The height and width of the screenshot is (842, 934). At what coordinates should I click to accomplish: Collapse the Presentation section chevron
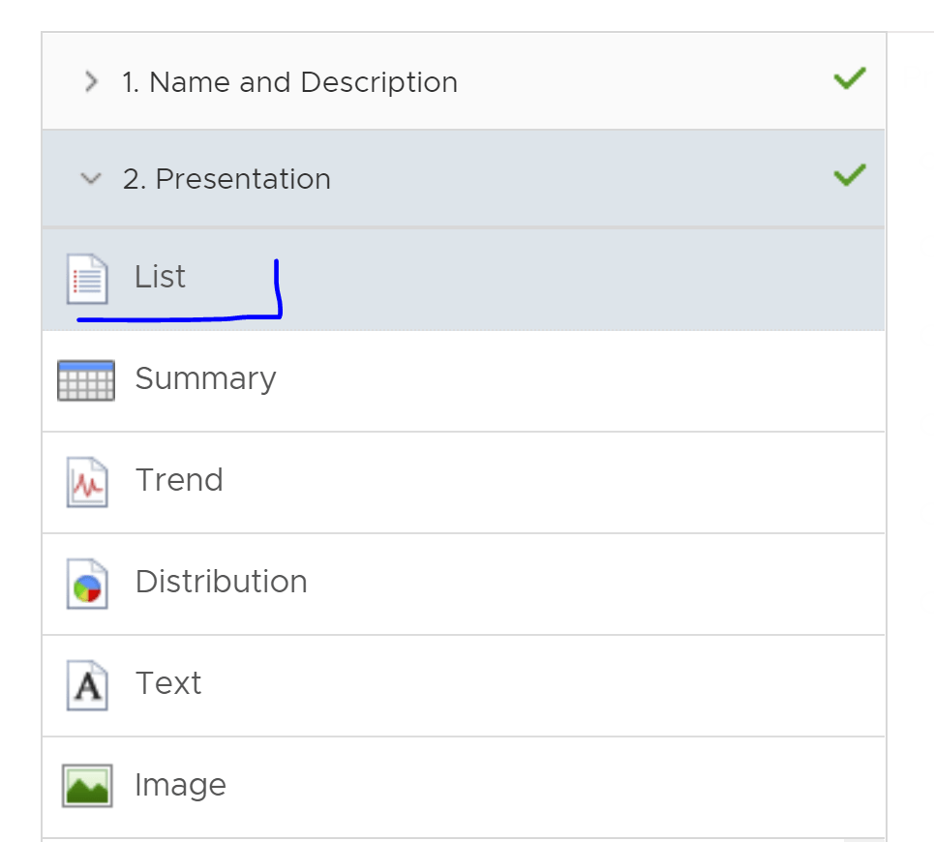coord(91,179)
